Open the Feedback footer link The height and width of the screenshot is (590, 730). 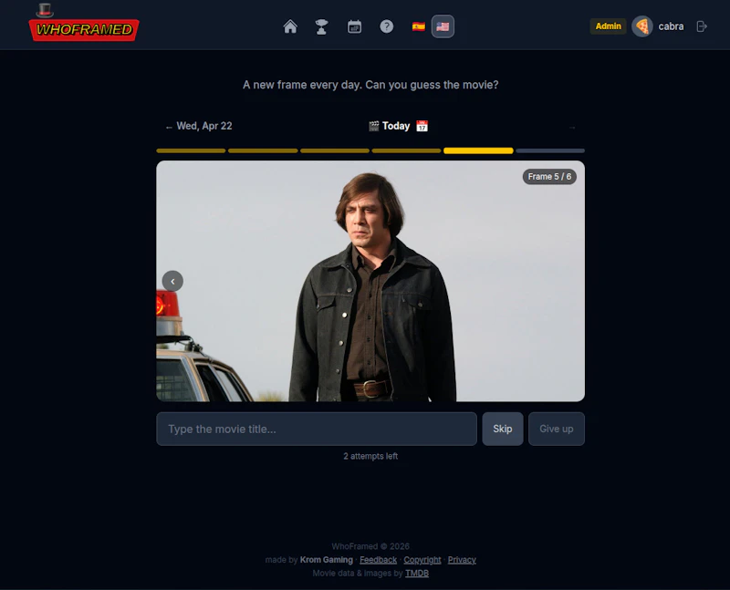[378, 560]
